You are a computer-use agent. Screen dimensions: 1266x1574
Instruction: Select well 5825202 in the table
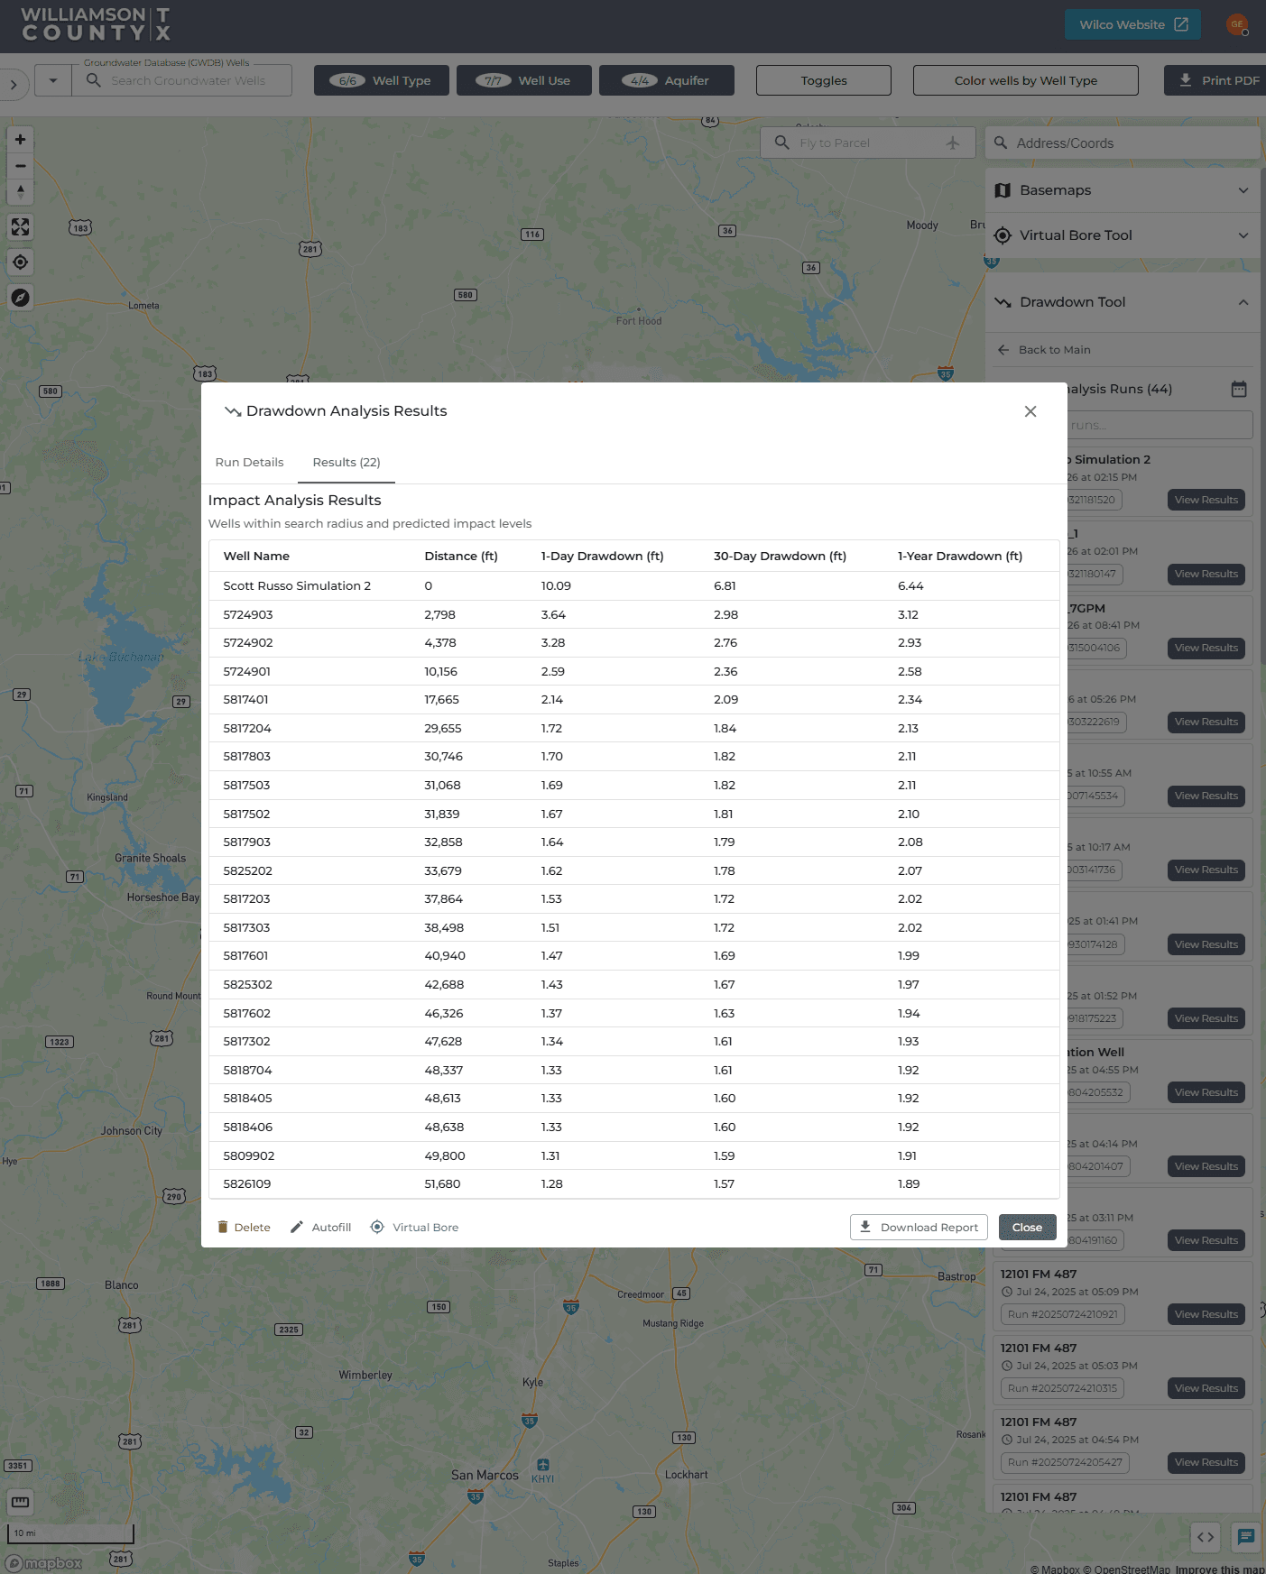pyautogui.click(x=633, y=870)
